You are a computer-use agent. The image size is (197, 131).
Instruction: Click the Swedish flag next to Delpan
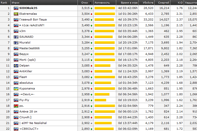[x=16, y=65]
